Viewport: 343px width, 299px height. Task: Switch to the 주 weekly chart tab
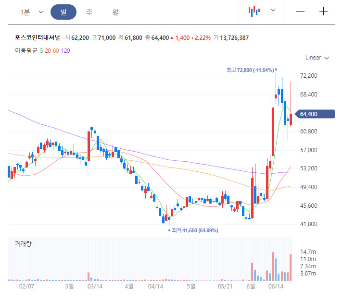pyautogui.click(x=89, y=12)
